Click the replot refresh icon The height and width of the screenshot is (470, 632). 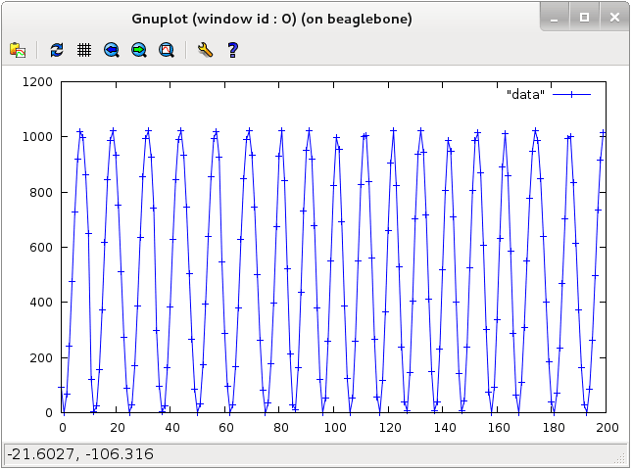tap(57, 50)
